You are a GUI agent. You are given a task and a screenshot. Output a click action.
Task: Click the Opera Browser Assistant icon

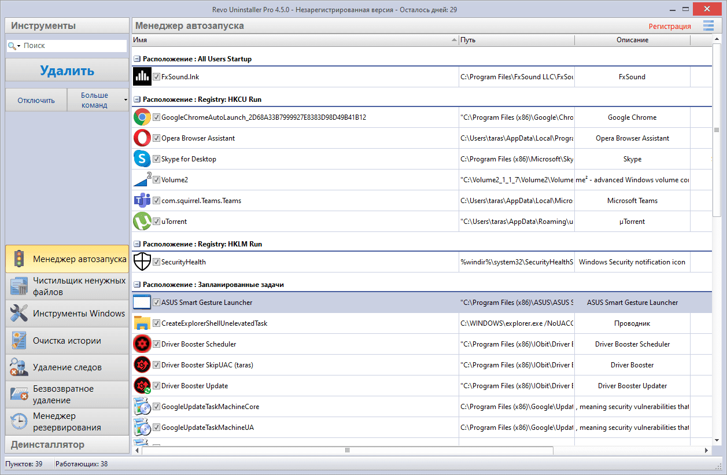click(x=142, y=138)
